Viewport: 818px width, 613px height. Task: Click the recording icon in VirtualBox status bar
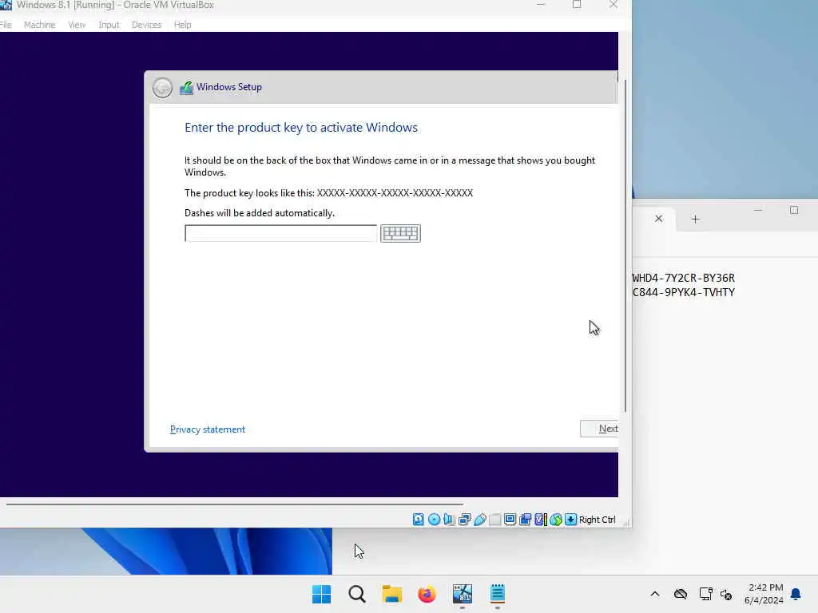[x=526, y=519]
